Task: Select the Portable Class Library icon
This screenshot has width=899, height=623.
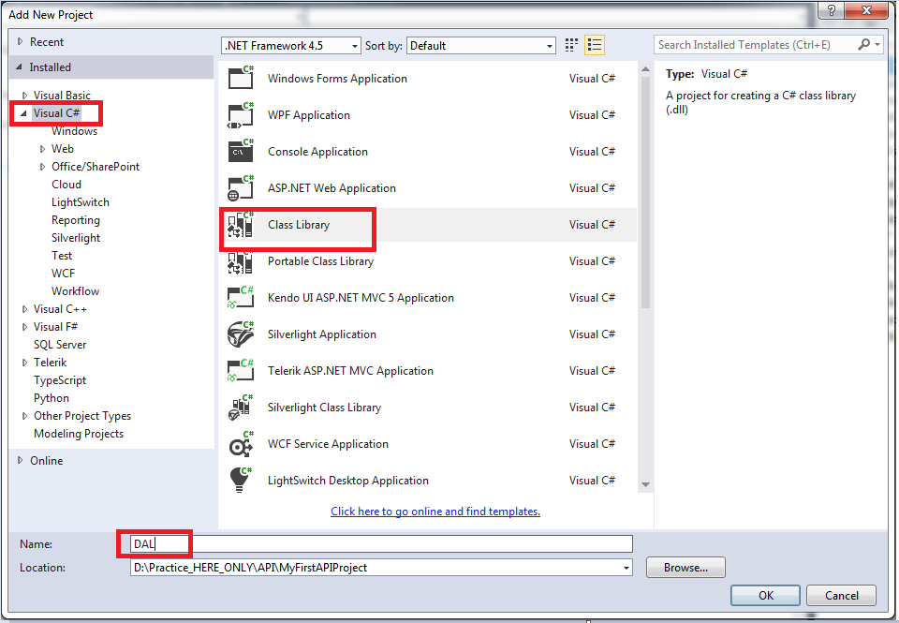Action: 241,261
